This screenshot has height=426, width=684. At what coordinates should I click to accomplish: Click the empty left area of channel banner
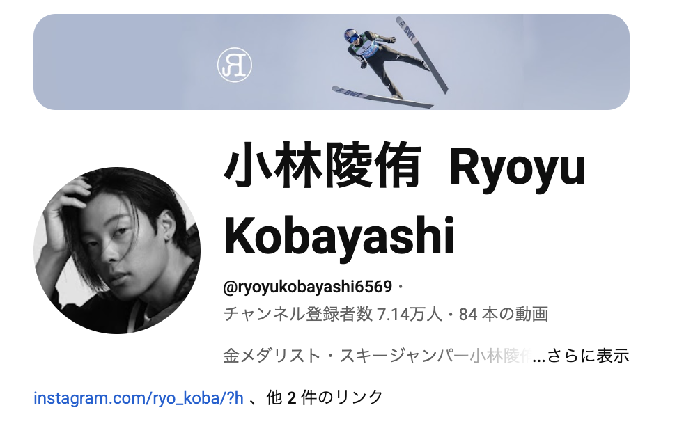pyautogui.click(x=122, y=62)
